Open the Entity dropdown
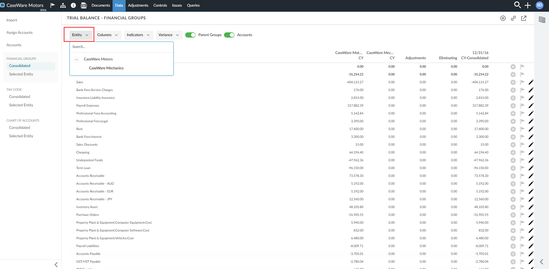Screen dimensions: 549x269 pyautogui.click(x=80, y=35)
